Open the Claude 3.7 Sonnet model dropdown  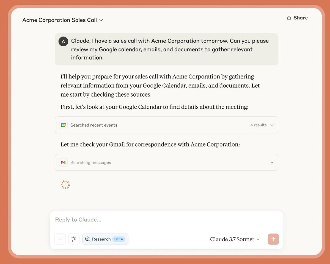235,239
